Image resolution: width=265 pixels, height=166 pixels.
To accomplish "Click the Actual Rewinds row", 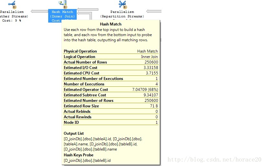I will 111,117.
